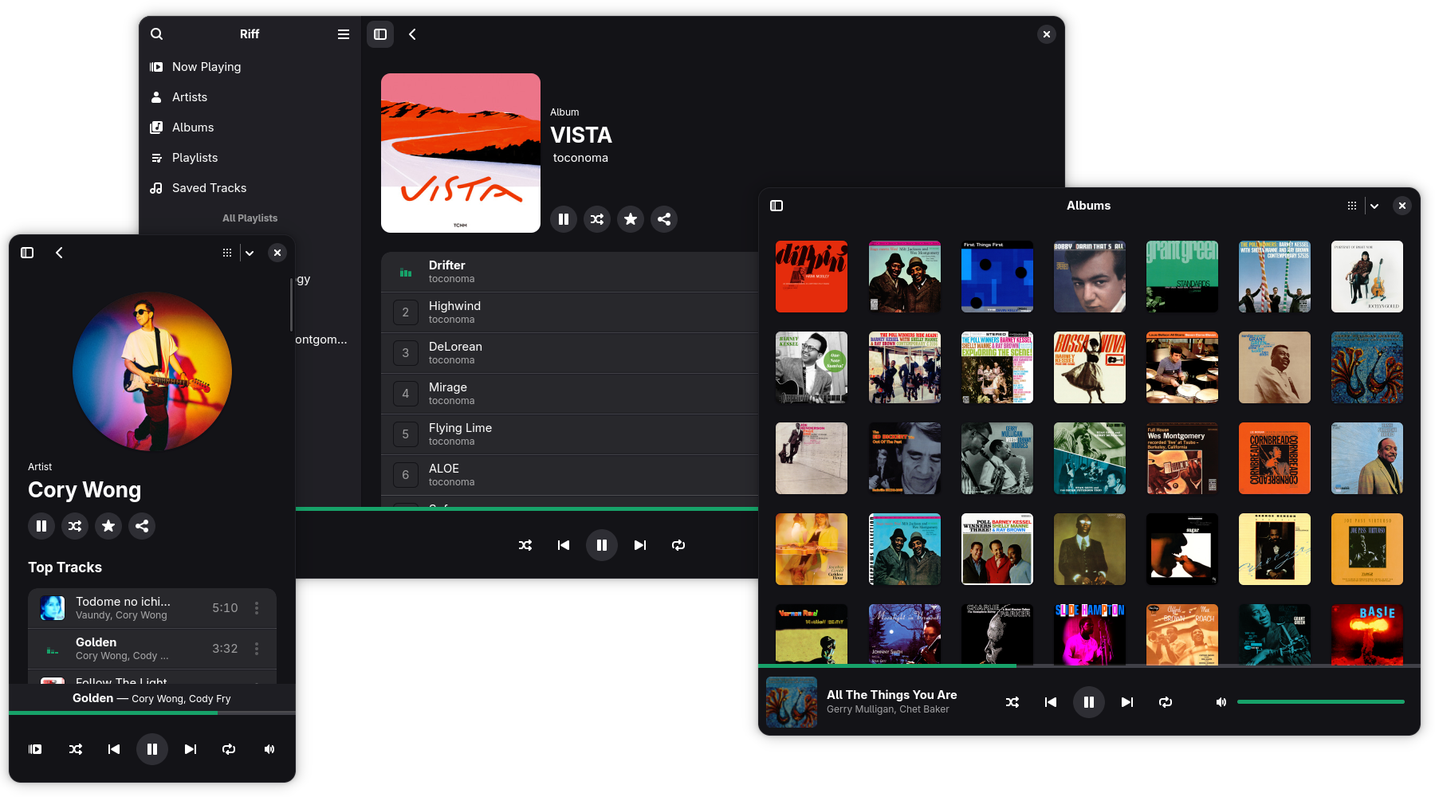
Task: Click the VISTA album cover art
Action: [461, 153]
